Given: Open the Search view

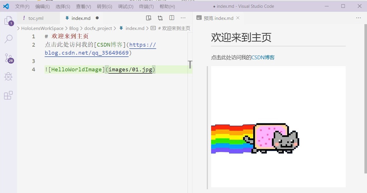Looking at the screenshot, I should click(9, 38).
